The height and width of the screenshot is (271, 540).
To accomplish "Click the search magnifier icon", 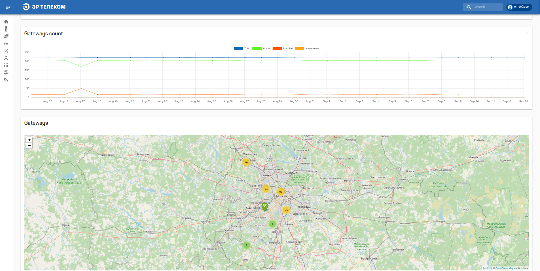I will point(469,7).
